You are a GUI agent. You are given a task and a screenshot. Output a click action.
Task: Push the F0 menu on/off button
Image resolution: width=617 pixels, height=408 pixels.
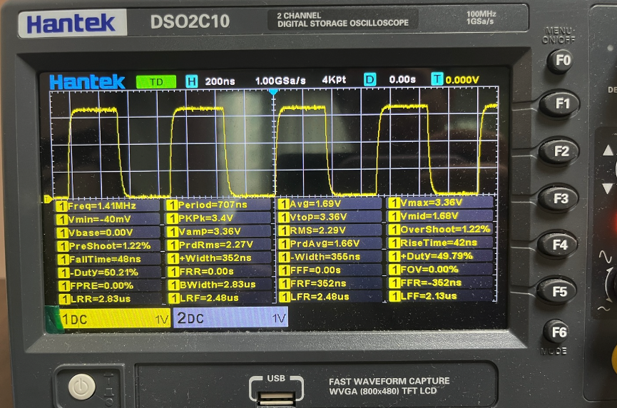[561, 61]
